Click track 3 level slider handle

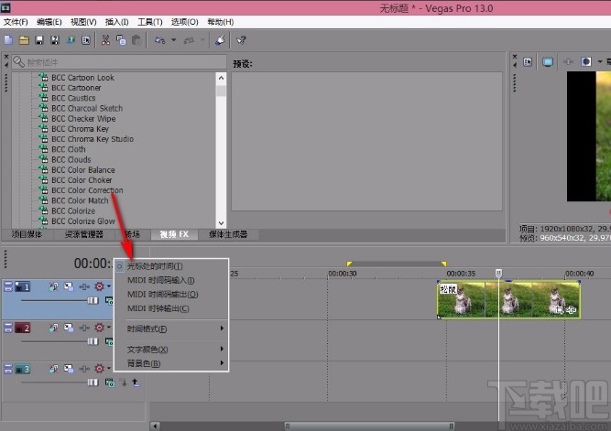point(93,383)
